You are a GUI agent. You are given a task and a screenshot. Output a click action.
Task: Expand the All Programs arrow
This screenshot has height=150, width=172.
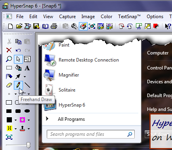point(47,119)
